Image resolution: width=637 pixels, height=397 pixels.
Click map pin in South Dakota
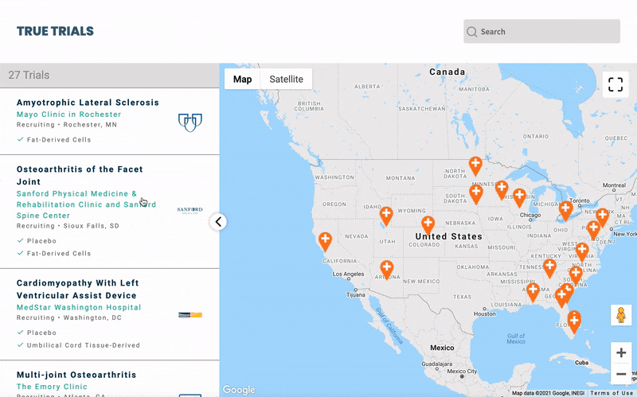tap(475, 193)
